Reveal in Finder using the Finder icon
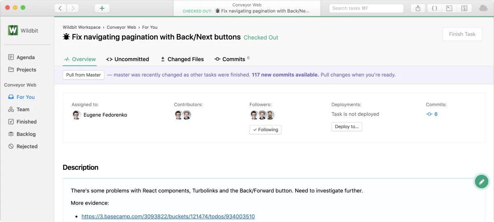Image resolution: width=494 pixels, height=222 pixels. tap(464, 8)
